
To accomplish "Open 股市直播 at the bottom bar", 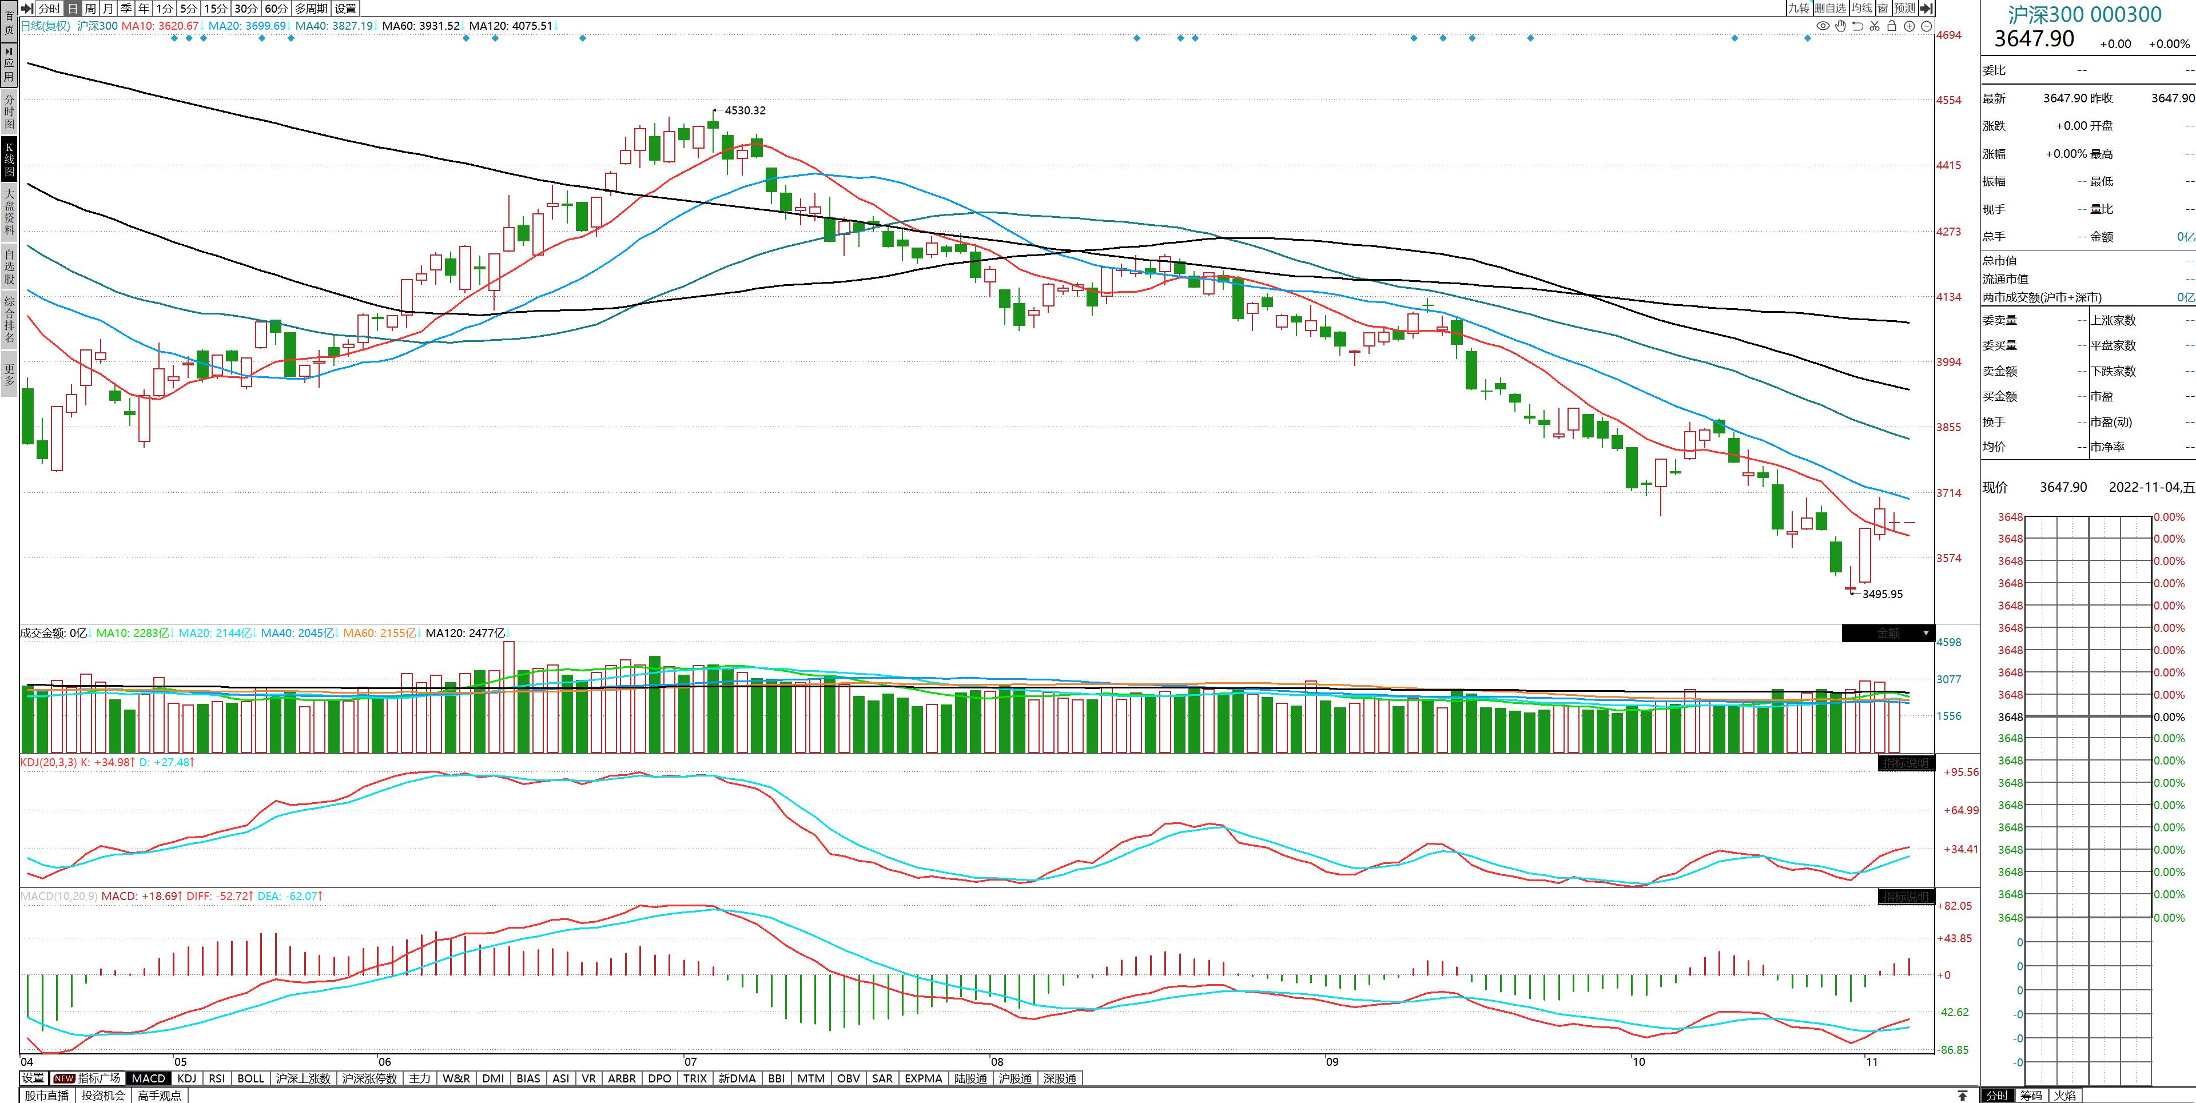I will (47, 1096).
